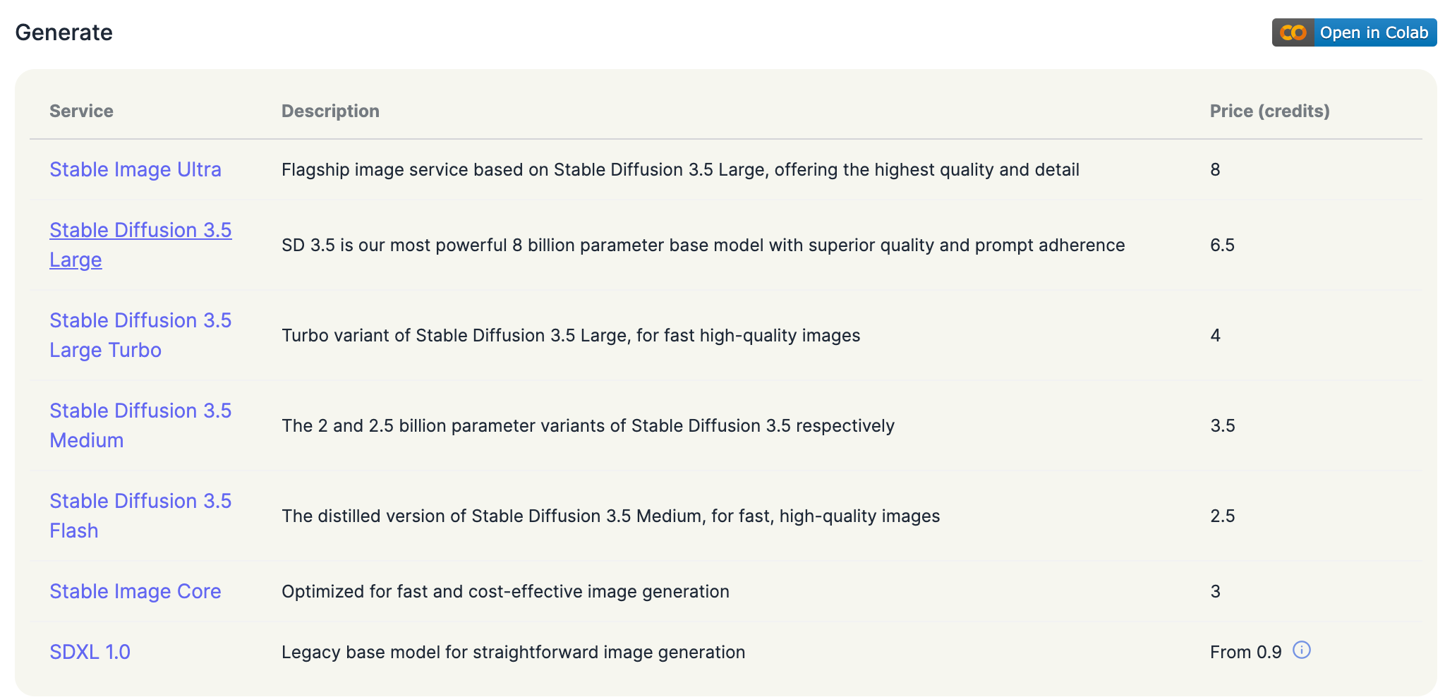
Task: Click the Generate section heading
Action: (x=64, y=32)
